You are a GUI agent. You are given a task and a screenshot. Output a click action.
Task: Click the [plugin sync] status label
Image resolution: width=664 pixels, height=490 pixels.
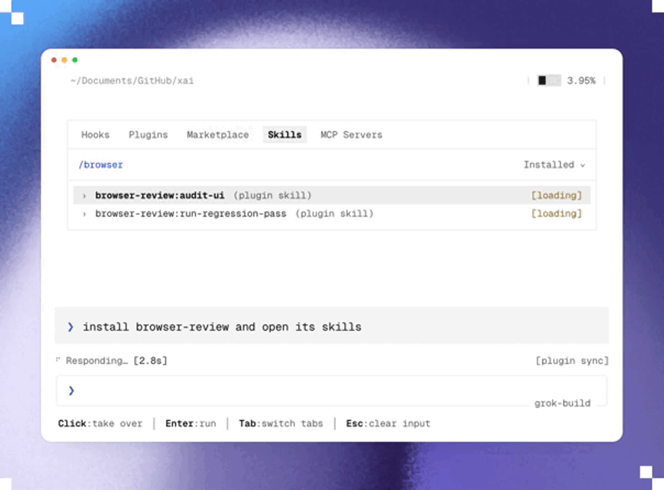tap(572, 361)
